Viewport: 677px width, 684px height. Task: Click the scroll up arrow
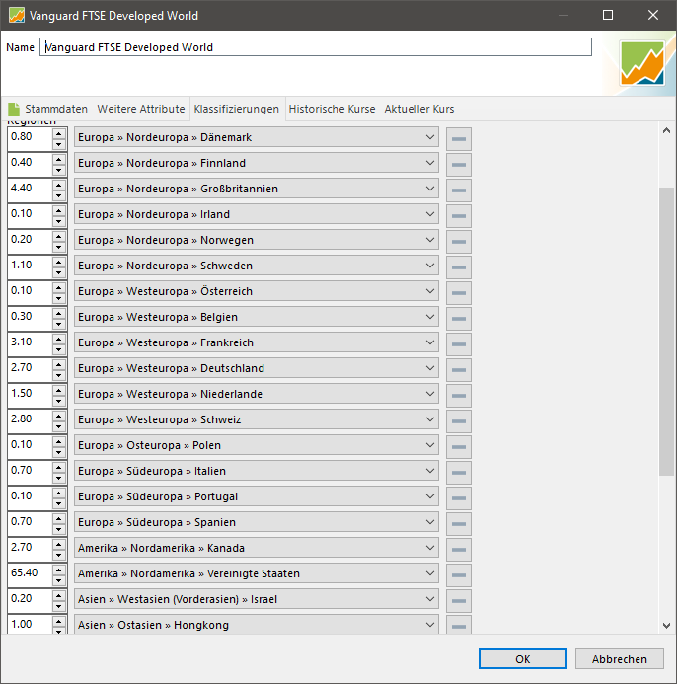point(666,130)
